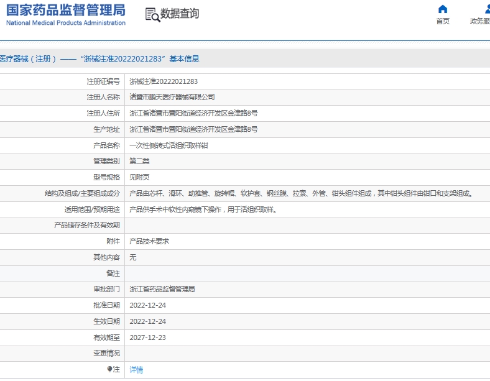The height and width of the screenshot is (381, 490).
Task: Click the 数据查询 heading text
Action: click(179, 14)
